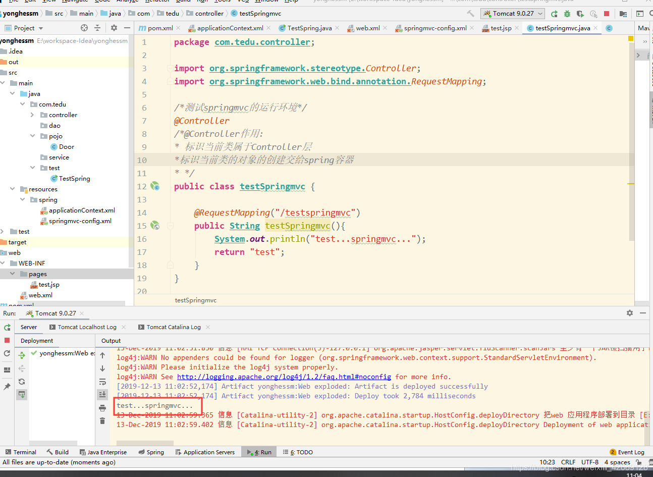Open the log4j FAQ link in console
The image size is (653, 477).
tap(284, 377)
